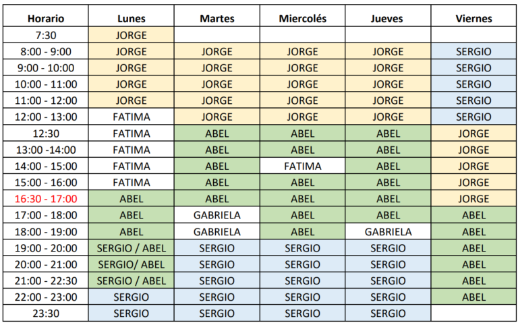This screenshot has height=325, width=518.
Task: Select SERGIO in Viernes 8:00 - 9:00
Action: (473, 51)
